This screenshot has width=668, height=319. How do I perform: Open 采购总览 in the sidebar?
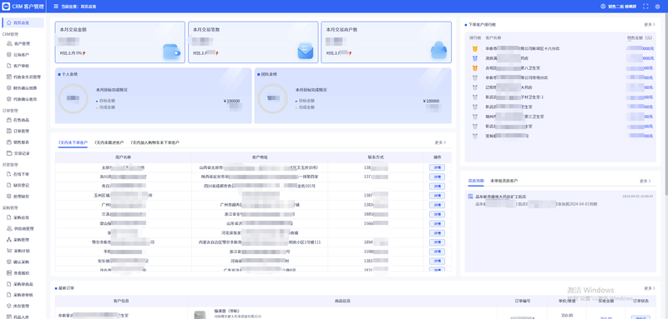tap(22, 217)
